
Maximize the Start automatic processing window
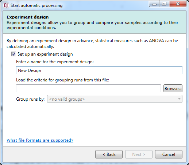pyautogui.click(x=164, y=4)
